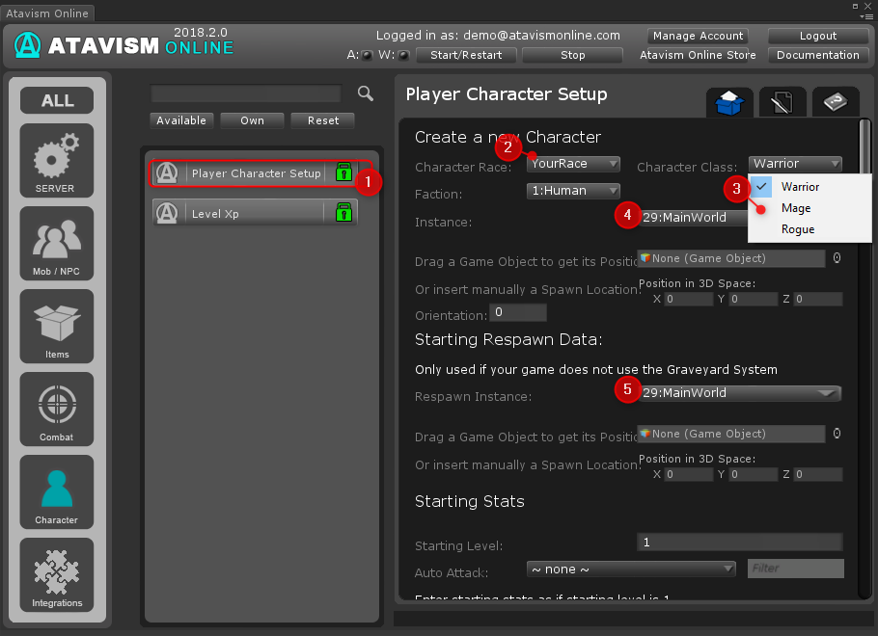Toggle green lock on Player Character Setup
This screenshot has width=878, height=636.
(343, 173)
